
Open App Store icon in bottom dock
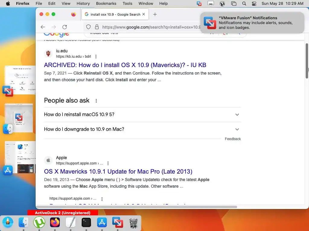pyautogui.click(x=102, y=222)
